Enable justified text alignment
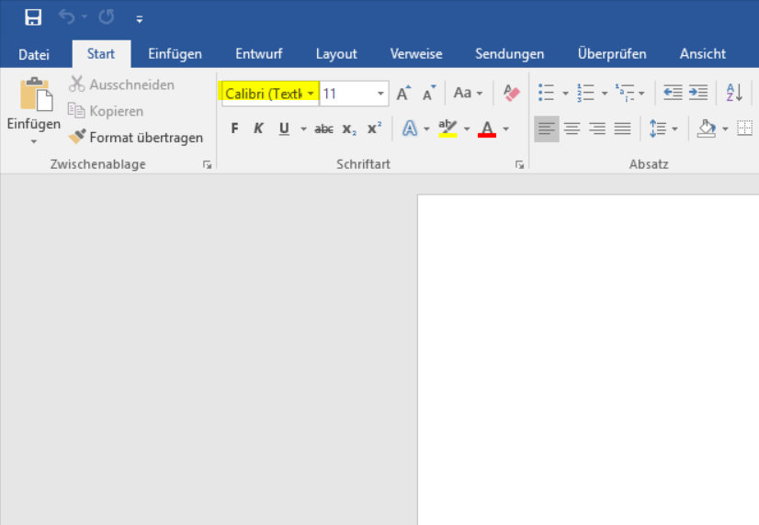759x525 pixels. (622, 128)
